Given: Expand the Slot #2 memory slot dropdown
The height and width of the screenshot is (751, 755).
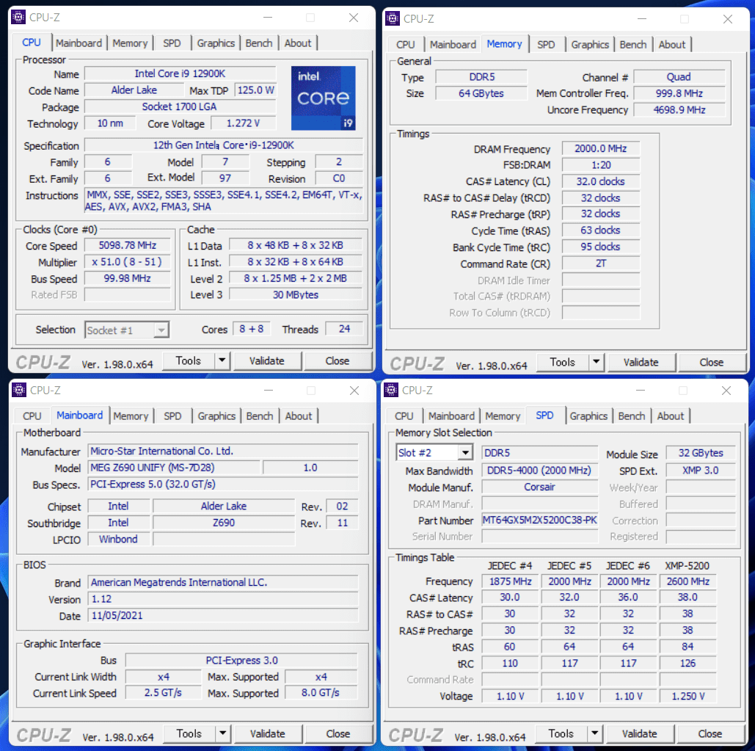Looking at the screenshot, I should pos(464,453).
